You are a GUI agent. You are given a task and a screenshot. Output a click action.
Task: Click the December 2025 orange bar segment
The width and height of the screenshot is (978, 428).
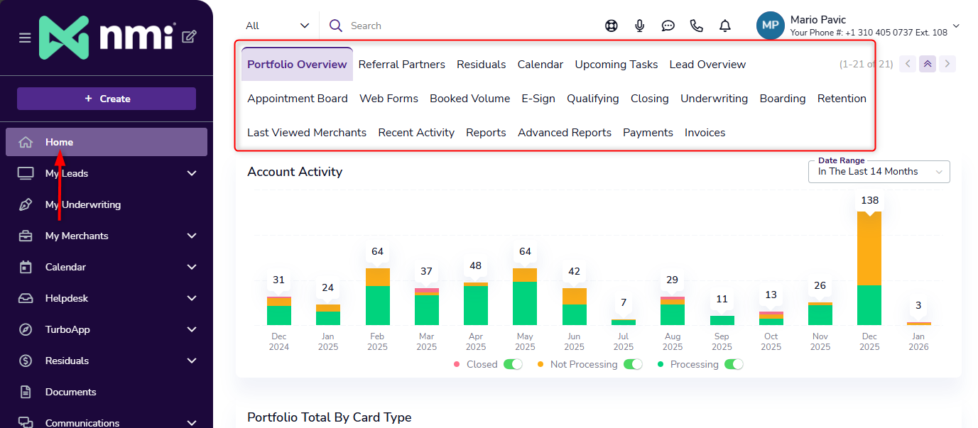click(869, 248)
